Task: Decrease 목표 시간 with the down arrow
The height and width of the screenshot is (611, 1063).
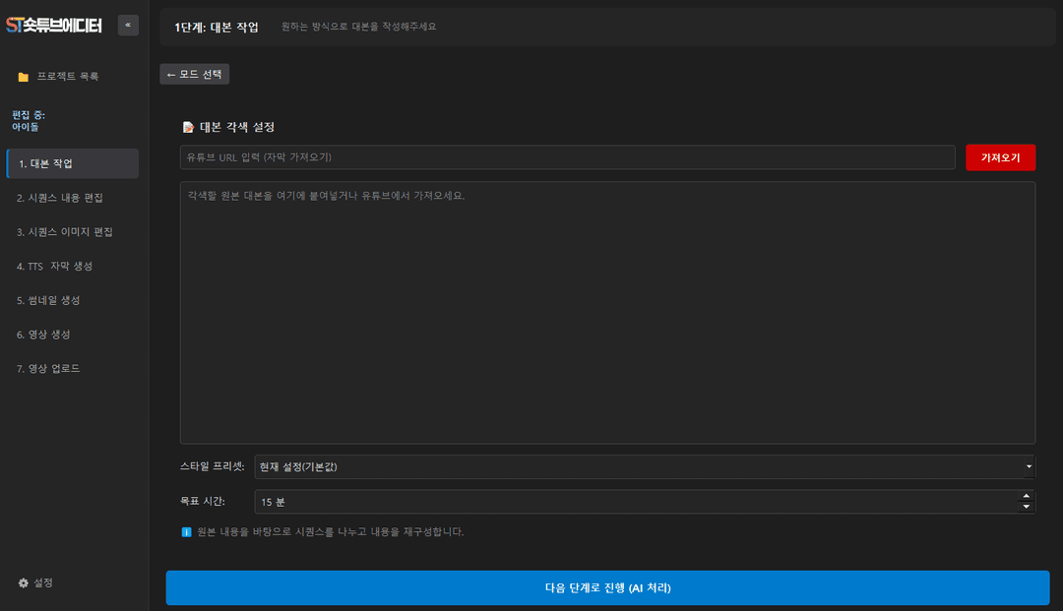Action: 1027,507
